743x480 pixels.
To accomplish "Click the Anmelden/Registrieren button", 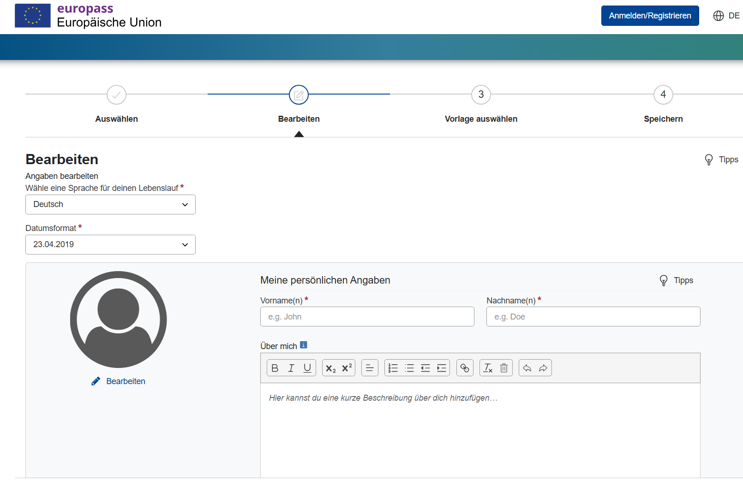I will tap(650, 16).
